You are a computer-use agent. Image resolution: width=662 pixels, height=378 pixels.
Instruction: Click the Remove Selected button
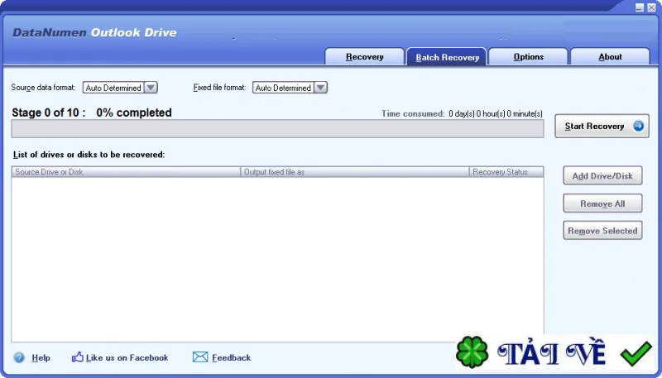click(602, 230)
